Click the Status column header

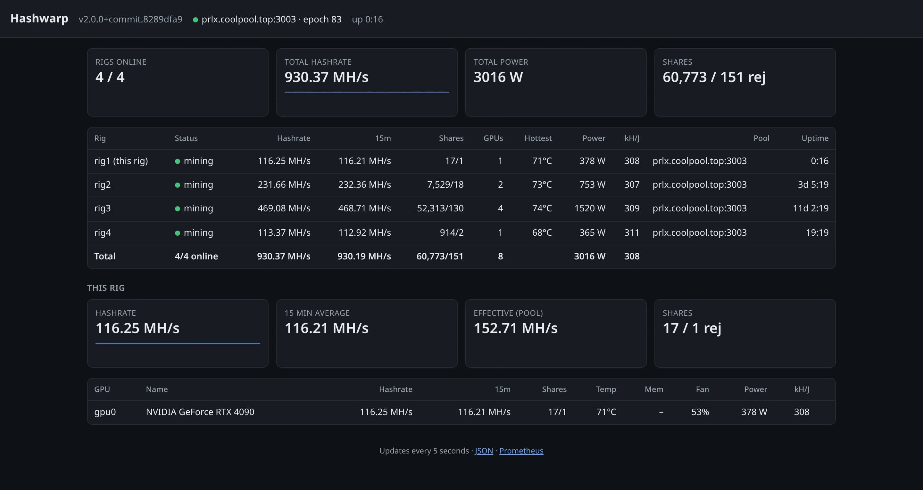186,138
